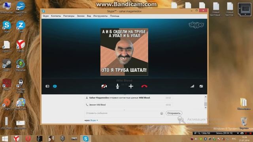Screen dimensions: 253x142
Task: Select The Elder Scrolls desktop shortcut
Action: coord(21,86)
